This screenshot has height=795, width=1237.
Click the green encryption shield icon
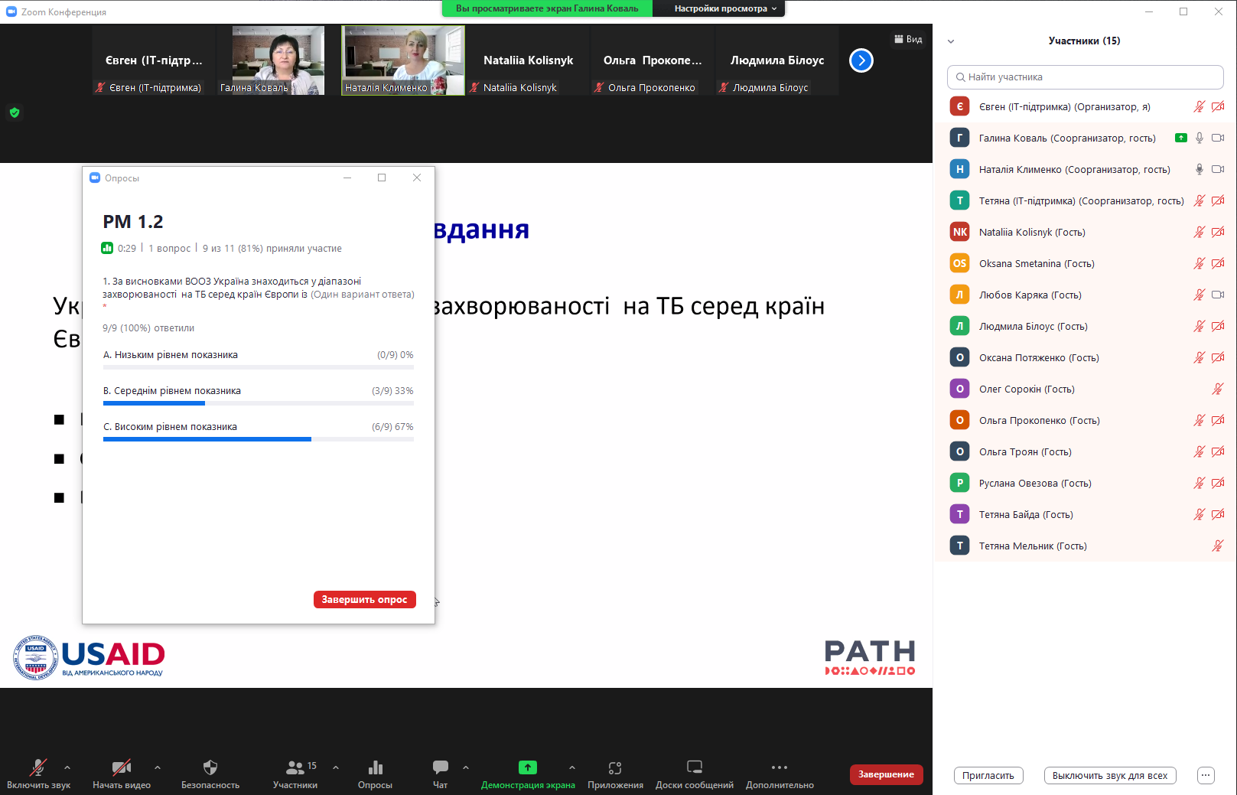pyautogui.click(x=15, y=112)
